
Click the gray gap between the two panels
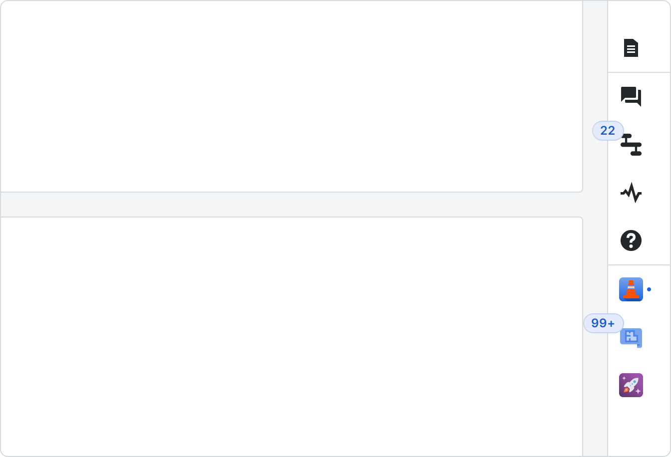coord(290,205)
